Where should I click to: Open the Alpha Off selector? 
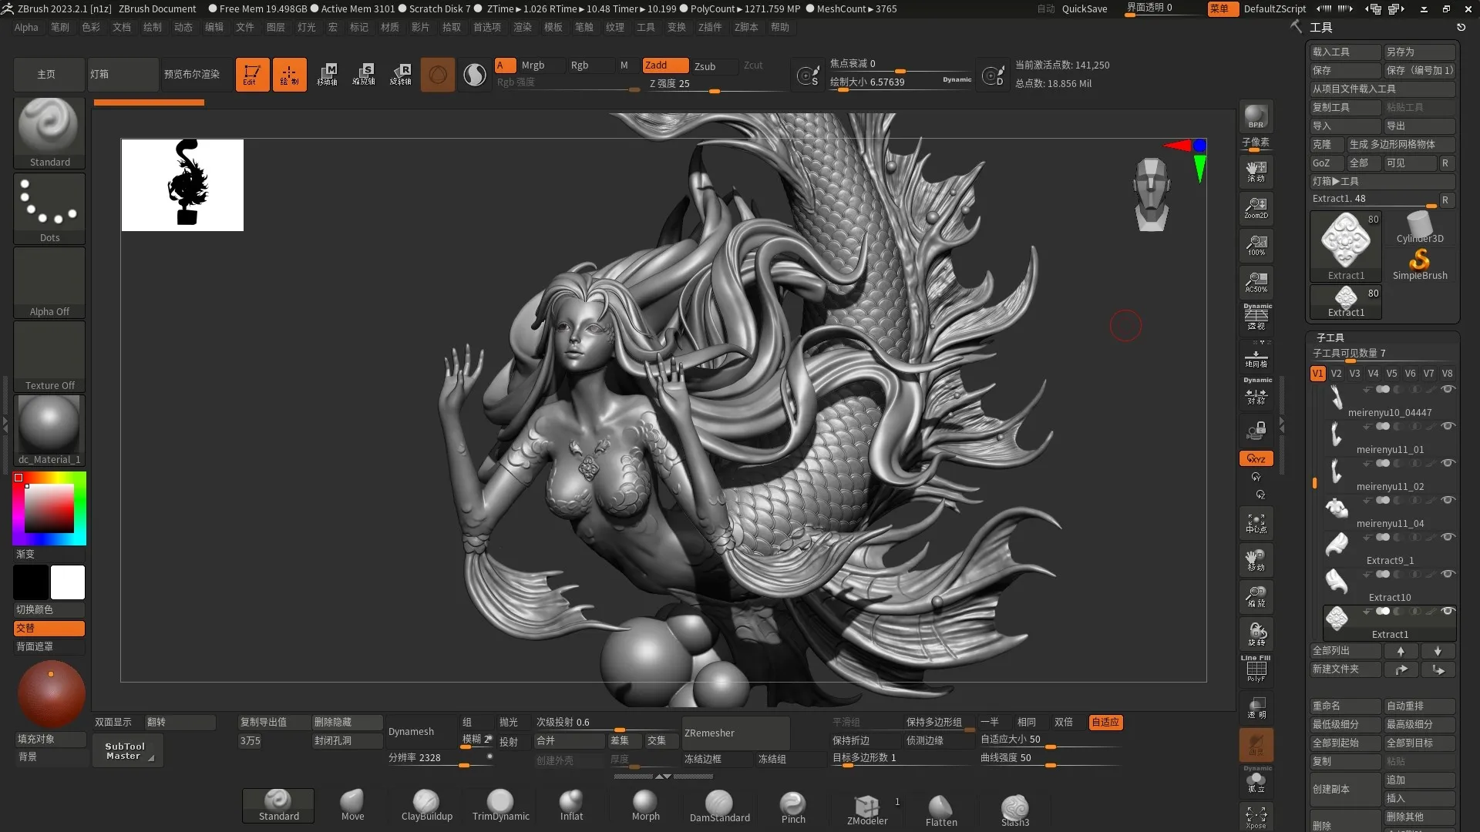click(x=49, y=282)
